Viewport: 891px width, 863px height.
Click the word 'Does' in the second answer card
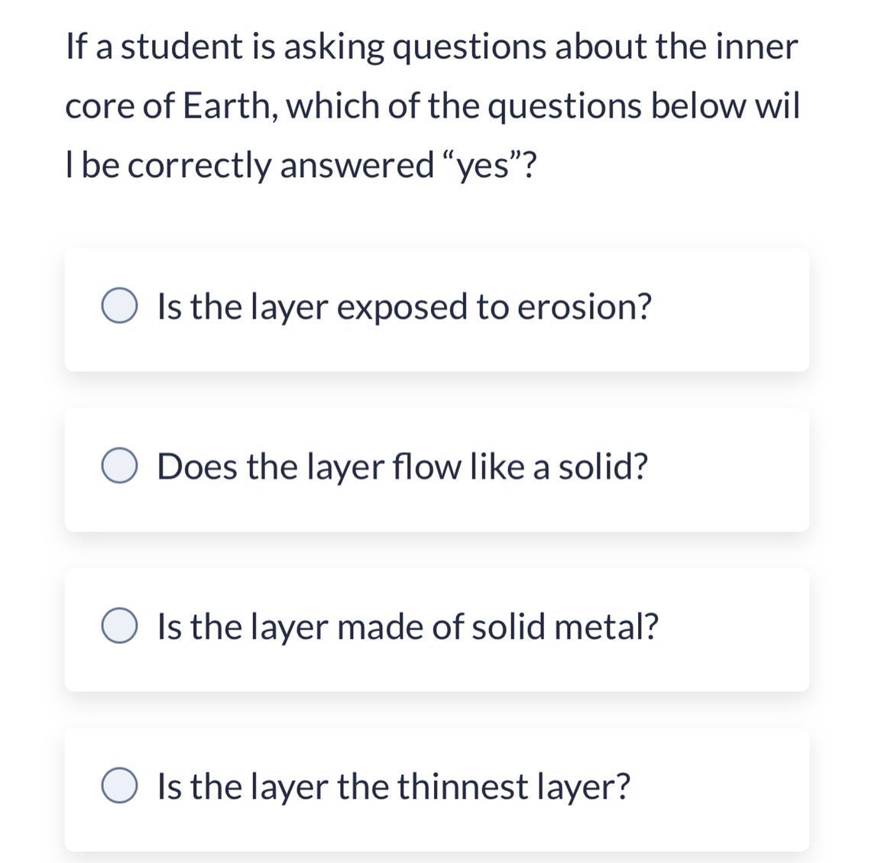(197, 467)
